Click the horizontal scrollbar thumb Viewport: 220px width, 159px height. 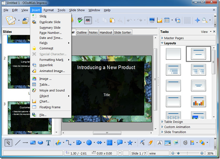(x=107, y=133)
